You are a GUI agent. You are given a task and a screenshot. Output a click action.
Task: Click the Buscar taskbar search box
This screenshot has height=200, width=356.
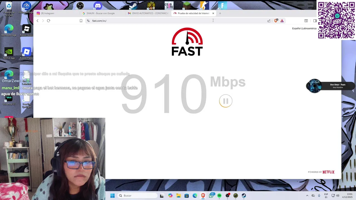pyautogui.click(x=138, y=196)
